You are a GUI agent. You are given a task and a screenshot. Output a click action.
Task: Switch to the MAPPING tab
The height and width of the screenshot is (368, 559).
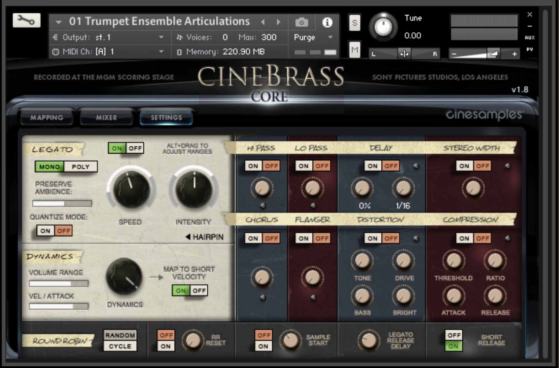(x=46, y=118)
